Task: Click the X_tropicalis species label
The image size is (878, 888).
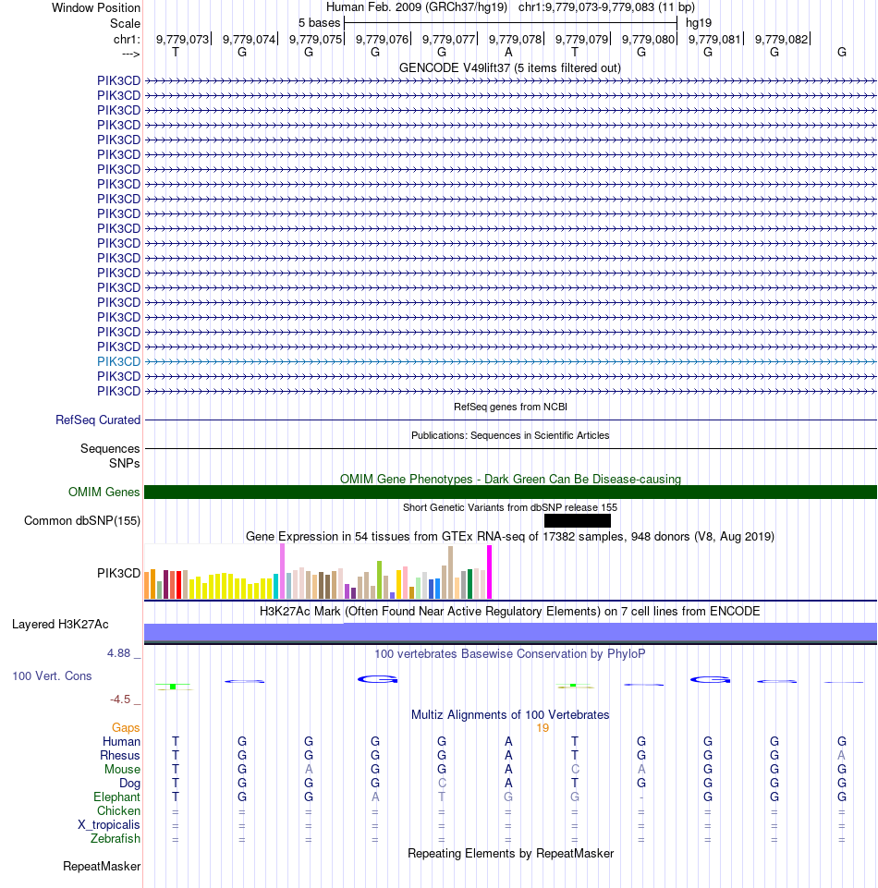Action: click(109, 824)
